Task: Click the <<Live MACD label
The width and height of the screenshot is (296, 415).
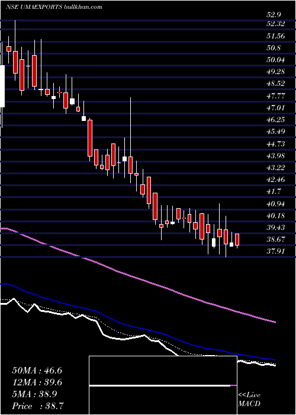Action: tap(249, 400)
